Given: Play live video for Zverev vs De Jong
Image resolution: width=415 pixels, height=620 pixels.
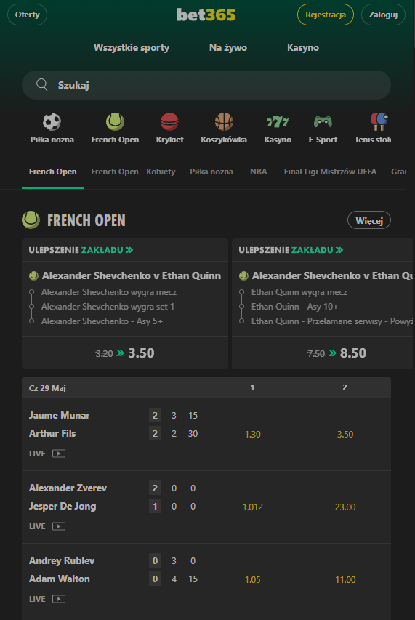Looking at the screenshot, I should (59, 526).
